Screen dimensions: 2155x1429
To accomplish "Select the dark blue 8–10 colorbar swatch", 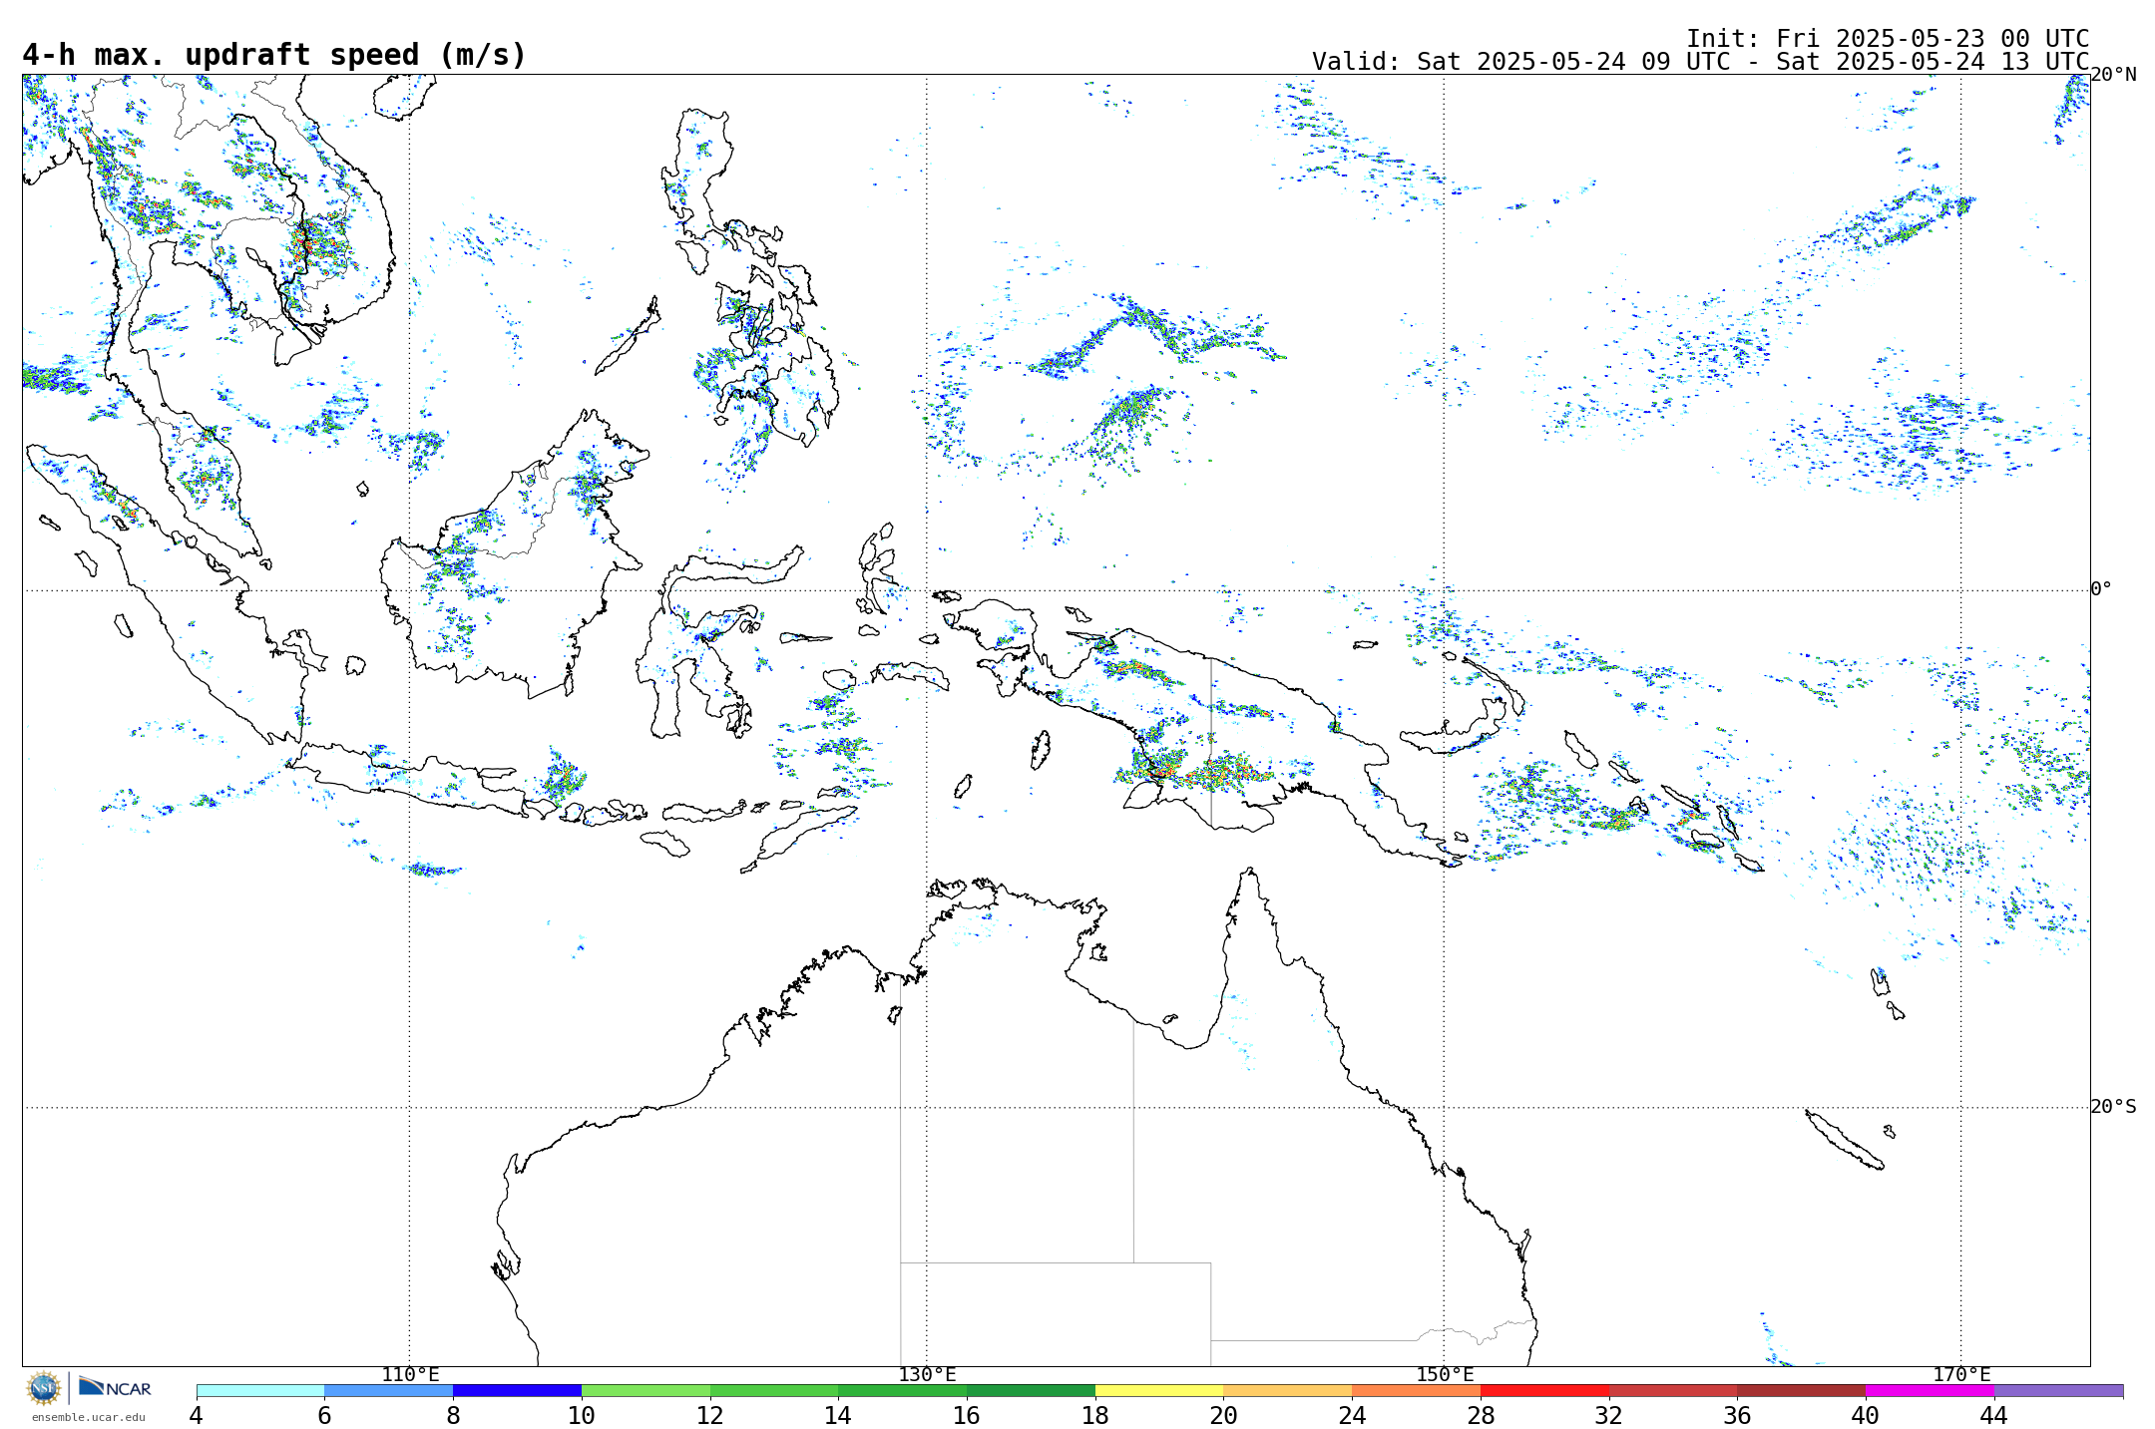I will click(x=517, y=1390).
